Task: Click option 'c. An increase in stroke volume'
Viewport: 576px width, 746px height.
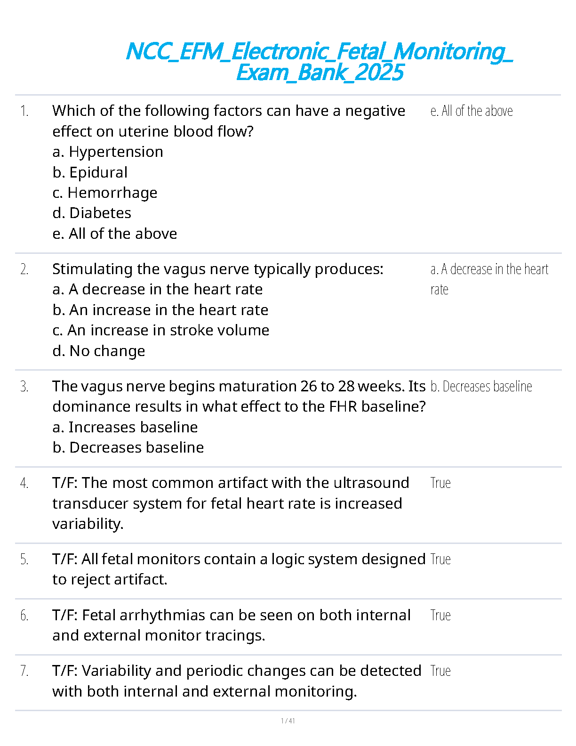Action: 161,330
